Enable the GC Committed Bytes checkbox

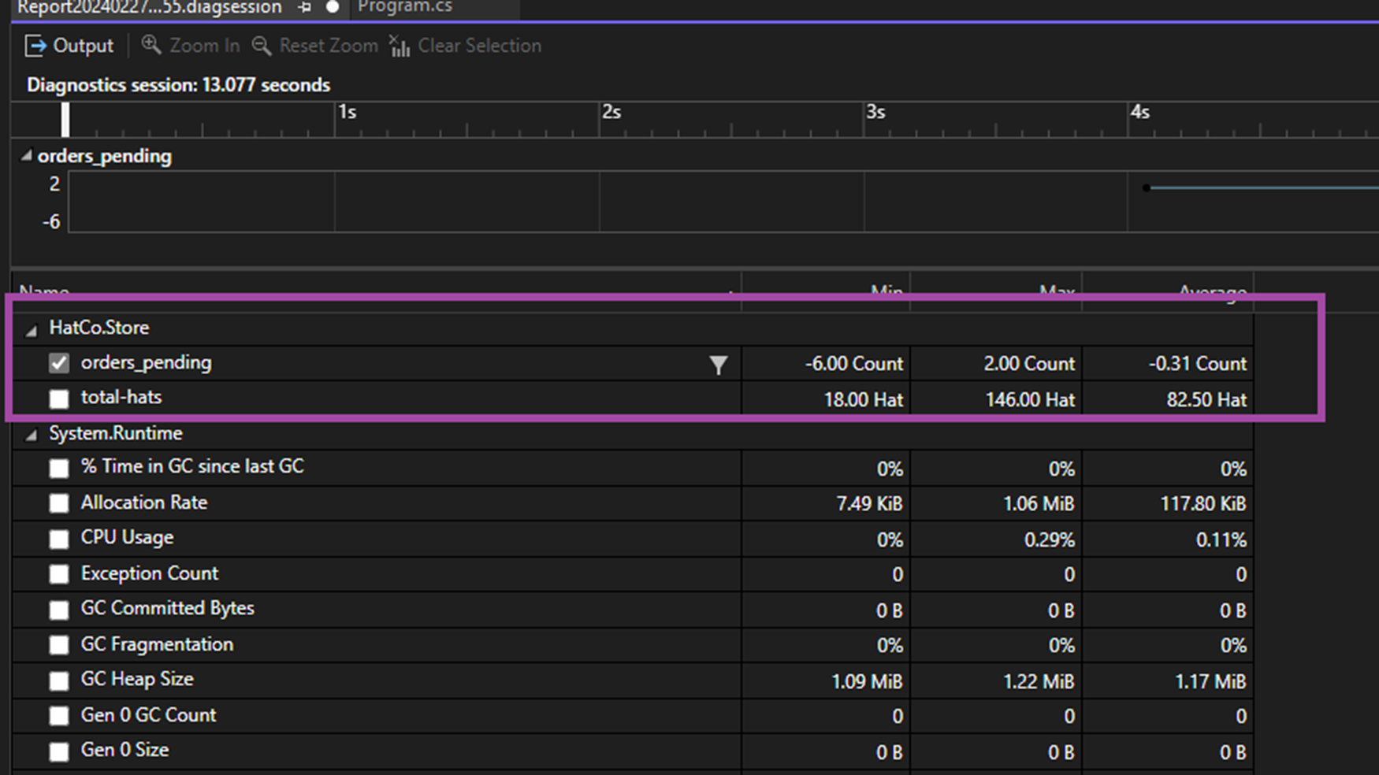[59, 610]
